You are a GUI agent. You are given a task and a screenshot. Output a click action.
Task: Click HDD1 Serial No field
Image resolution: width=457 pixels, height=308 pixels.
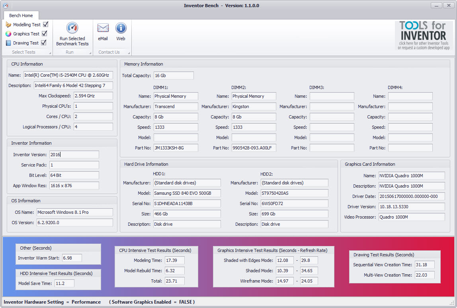(x=187, y=203)
